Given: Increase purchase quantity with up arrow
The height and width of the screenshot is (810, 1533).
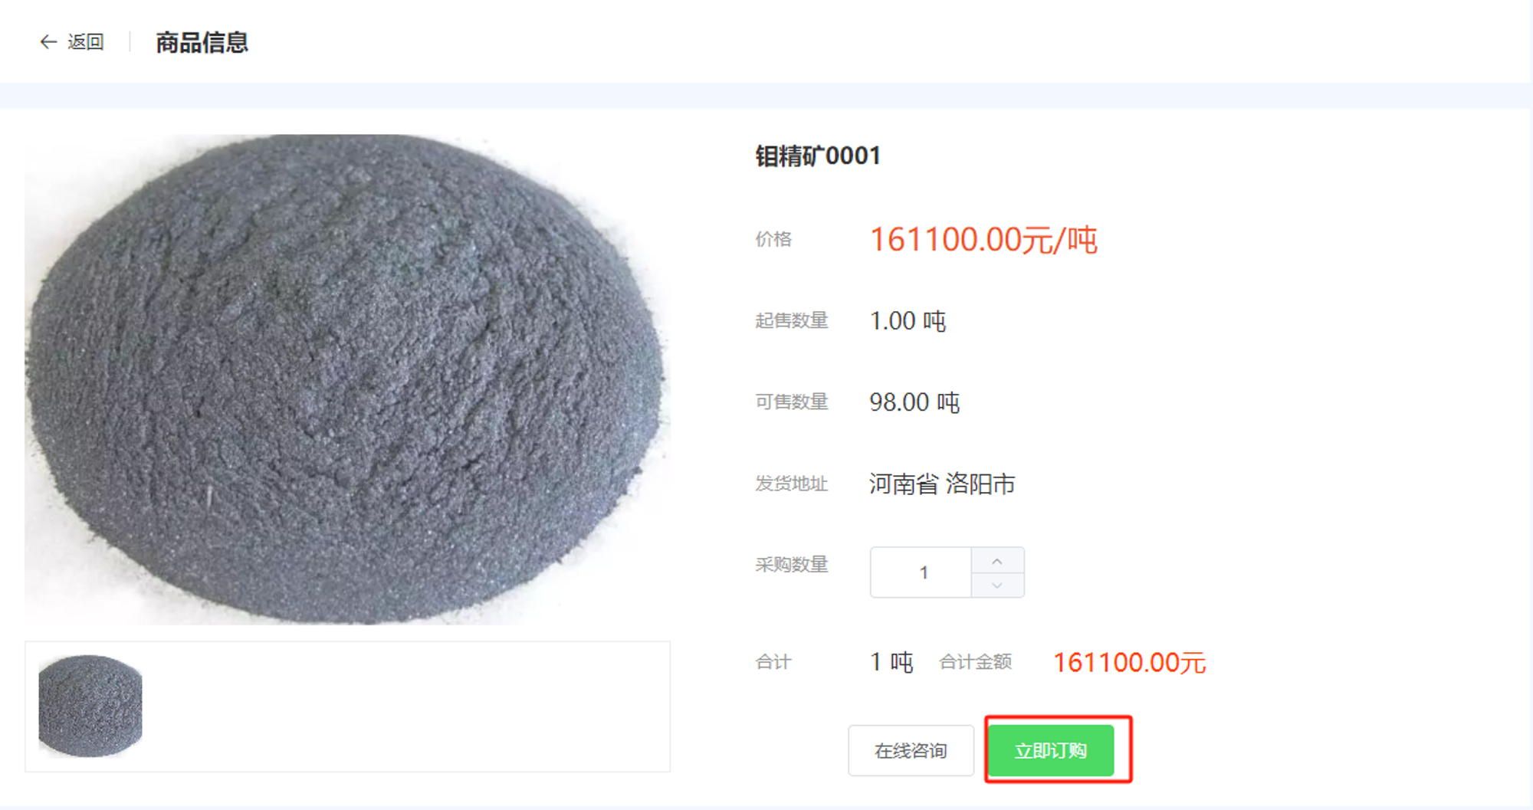Looking at the screenshot, I should click(997, 561).
